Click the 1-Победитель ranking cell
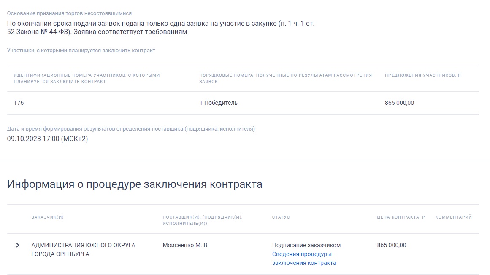The image size is (490, 275). coord(218,103)
